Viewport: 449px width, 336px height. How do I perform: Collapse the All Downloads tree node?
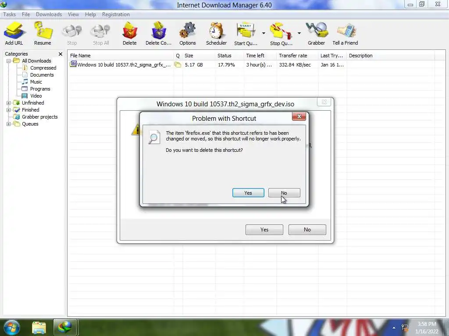coord(9,61)
